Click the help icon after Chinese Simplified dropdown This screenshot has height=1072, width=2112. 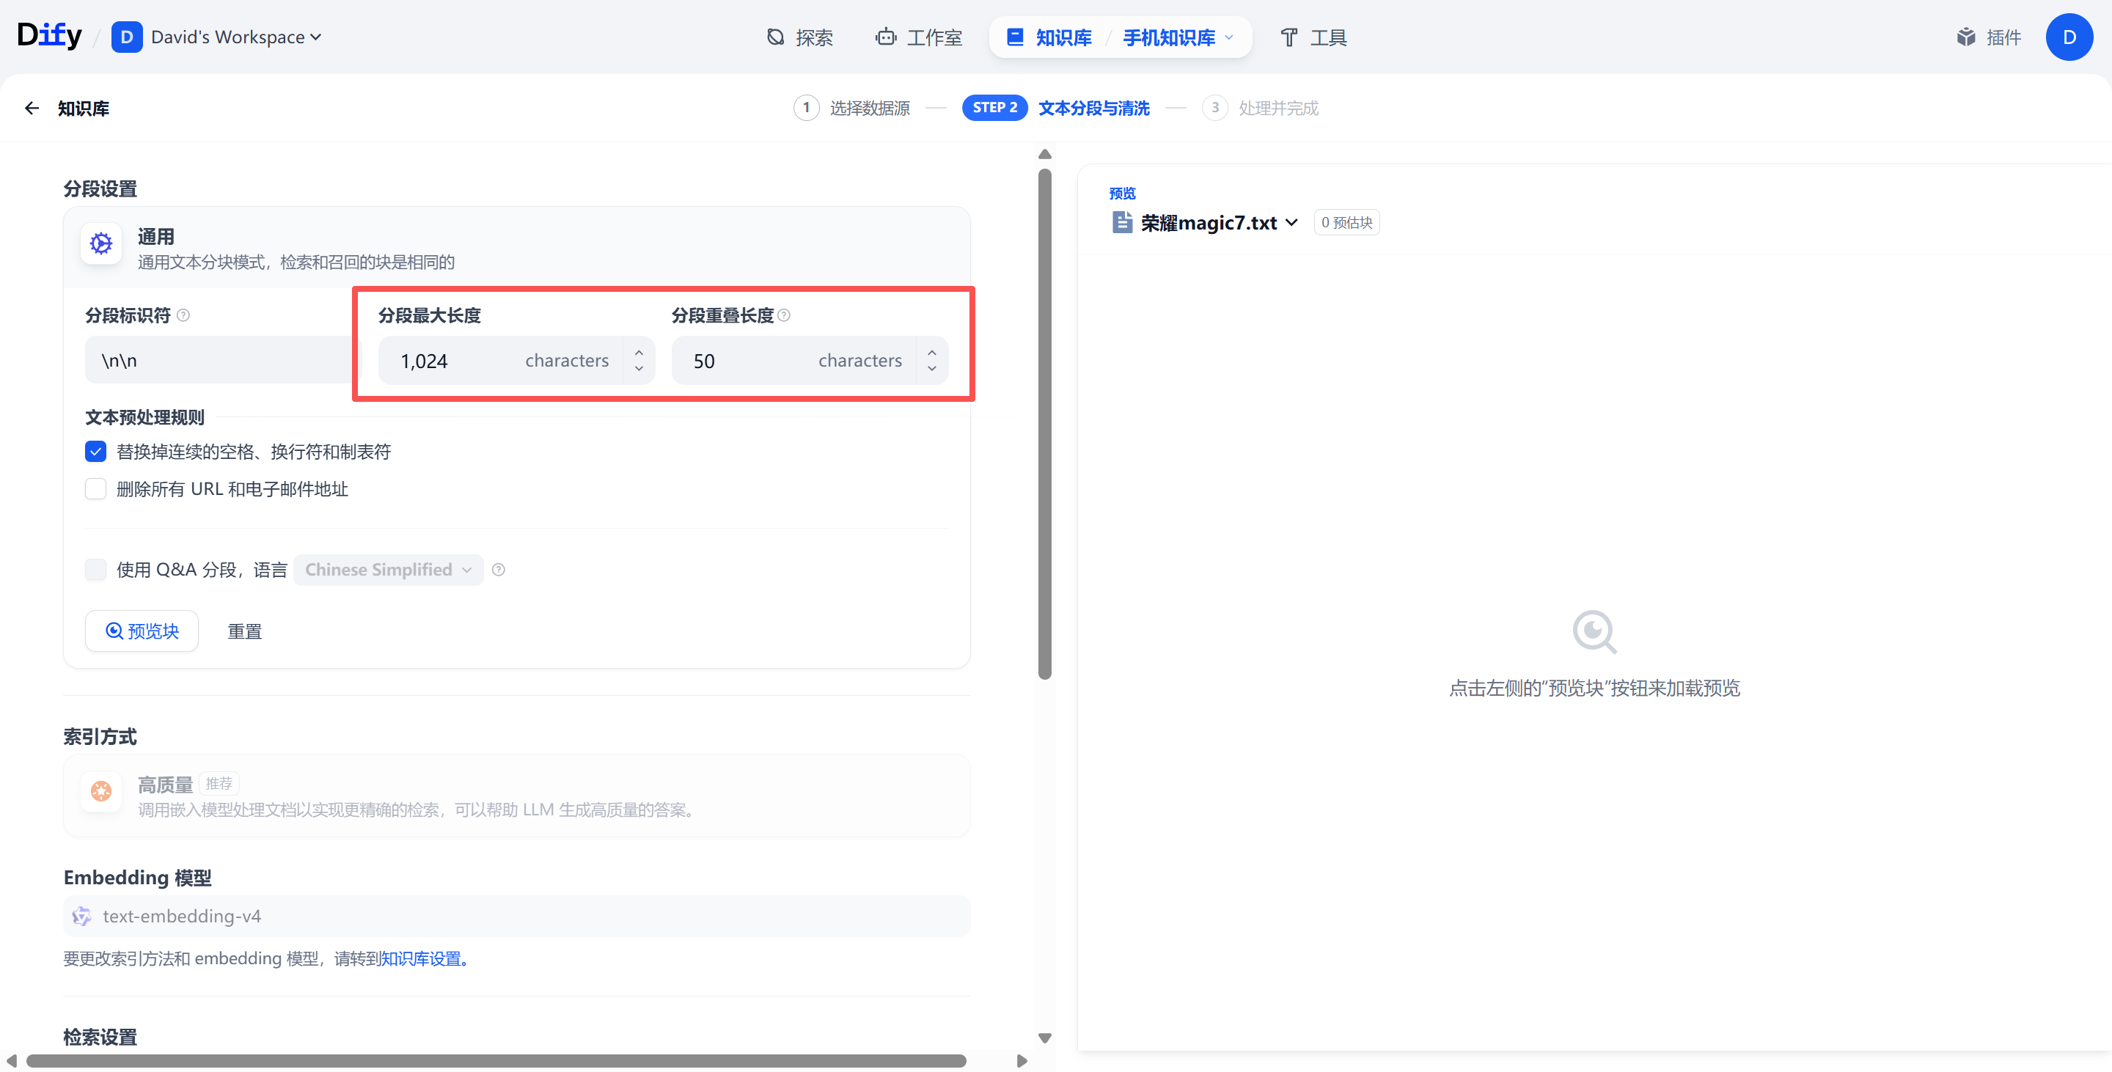pyautogui.click(x=499, y=570)
